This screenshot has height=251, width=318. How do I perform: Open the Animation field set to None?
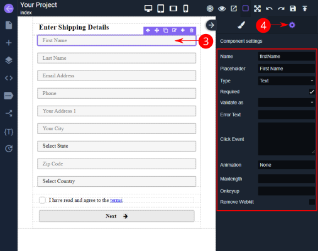click(x=287, y=165)
